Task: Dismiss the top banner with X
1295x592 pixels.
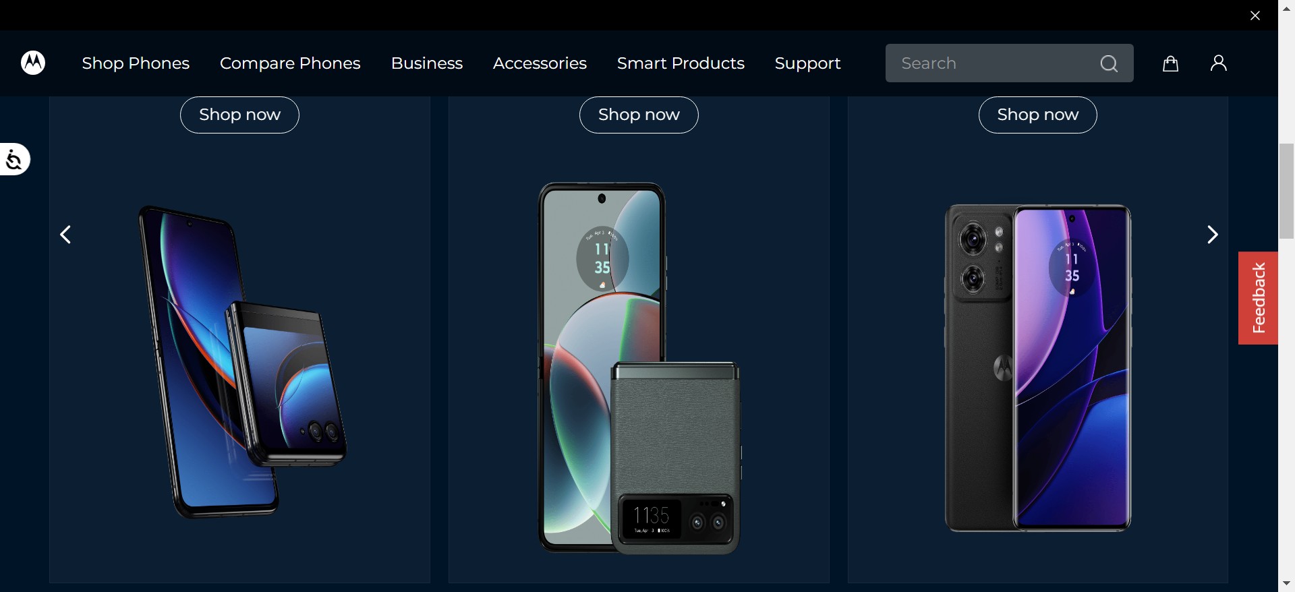Action: tap(1255, 16)
